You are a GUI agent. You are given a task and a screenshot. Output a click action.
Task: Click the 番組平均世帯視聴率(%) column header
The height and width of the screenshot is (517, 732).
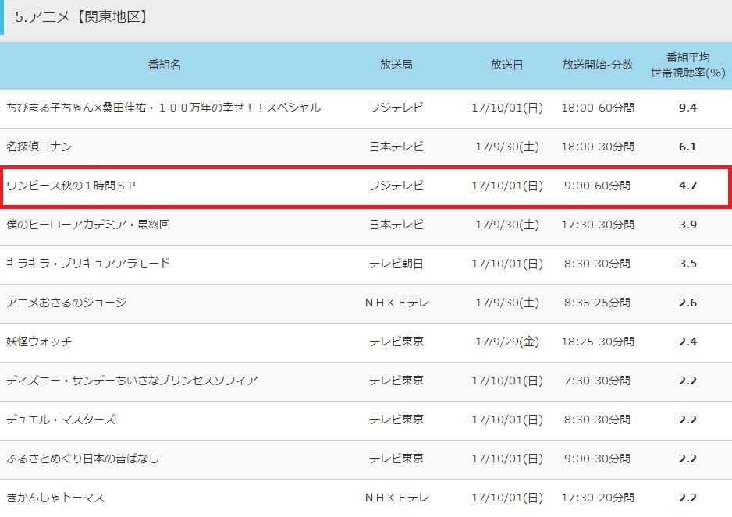[688, 65]
